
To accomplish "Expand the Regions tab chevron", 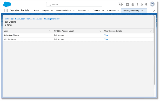I will coord(52,10).
